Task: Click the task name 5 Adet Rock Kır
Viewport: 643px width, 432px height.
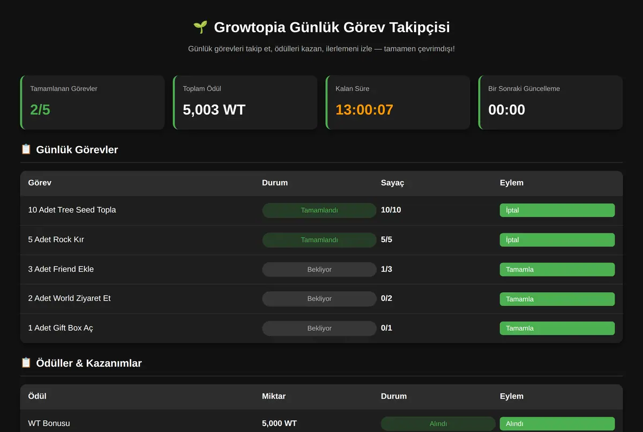Action: click(x=56, y=239)
